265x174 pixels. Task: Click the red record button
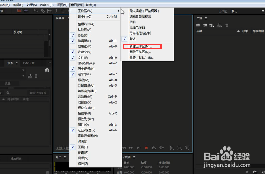coord(146,148)
